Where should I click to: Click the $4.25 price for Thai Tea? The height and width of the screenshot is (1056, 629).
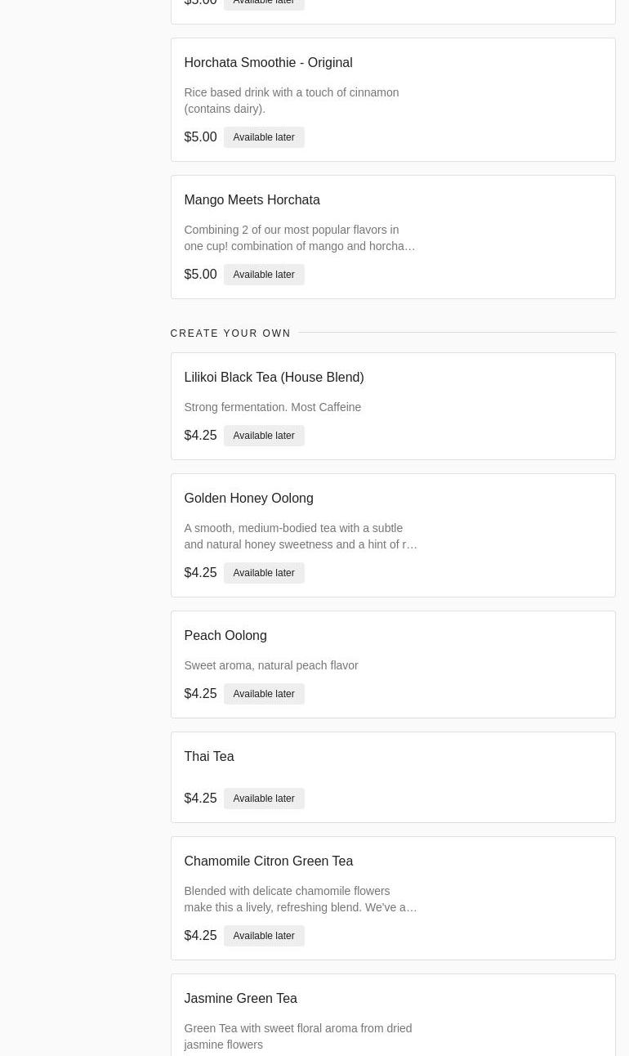200,799
